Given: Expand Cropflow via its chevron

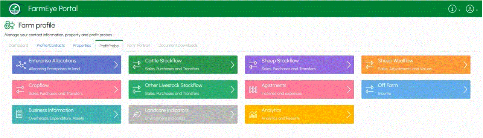Looking at the screenshot, I should click(116, 90).
